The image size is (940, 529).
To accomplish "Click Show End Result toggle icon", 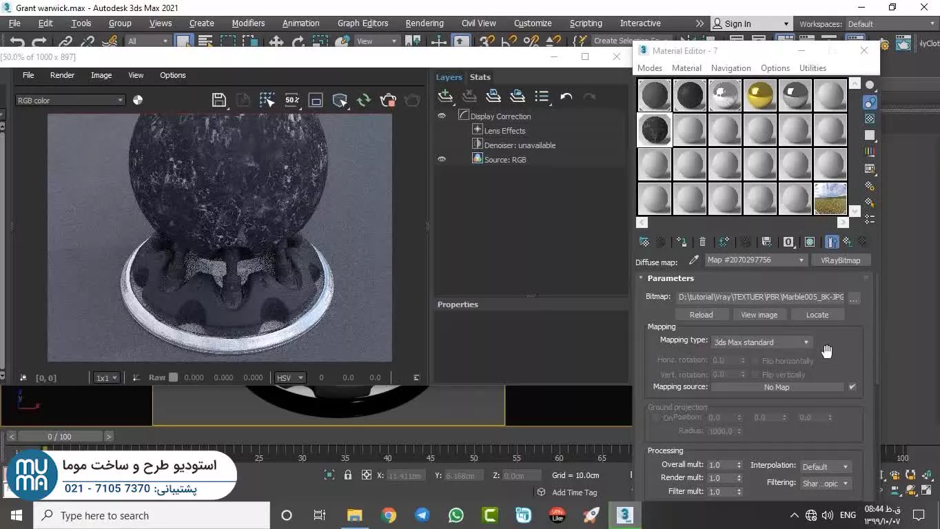I will pos(832,242).
